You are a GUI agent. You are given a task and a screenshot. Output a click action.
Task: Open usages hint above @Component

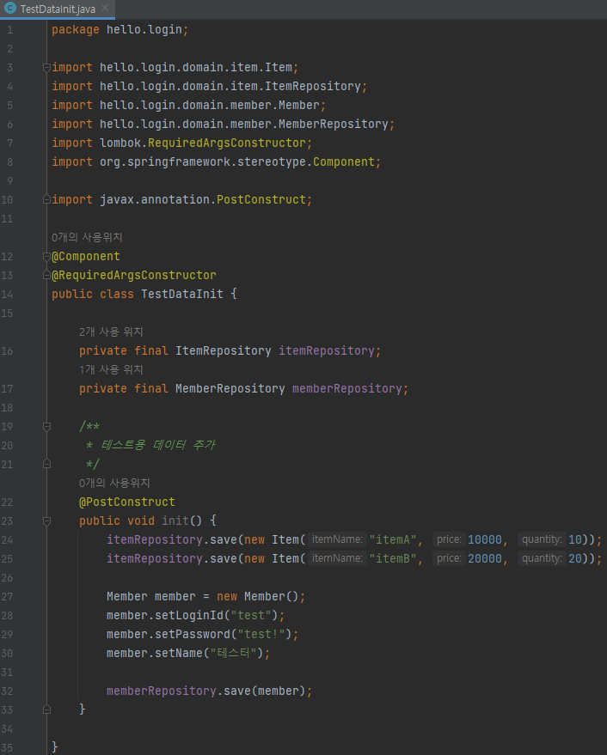(x=87, y=237)
